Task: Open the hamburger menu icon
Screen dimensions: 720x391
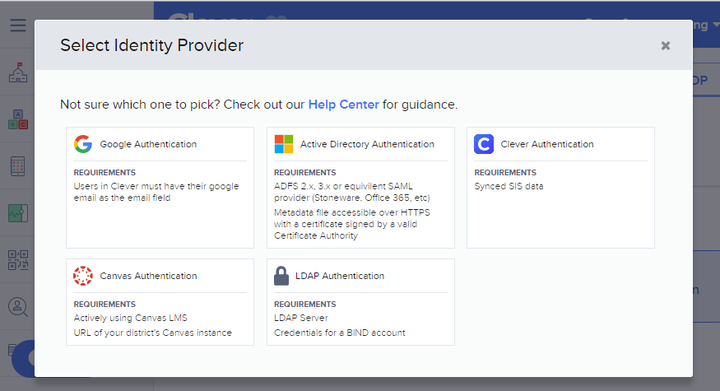Action: click(18, 26)
